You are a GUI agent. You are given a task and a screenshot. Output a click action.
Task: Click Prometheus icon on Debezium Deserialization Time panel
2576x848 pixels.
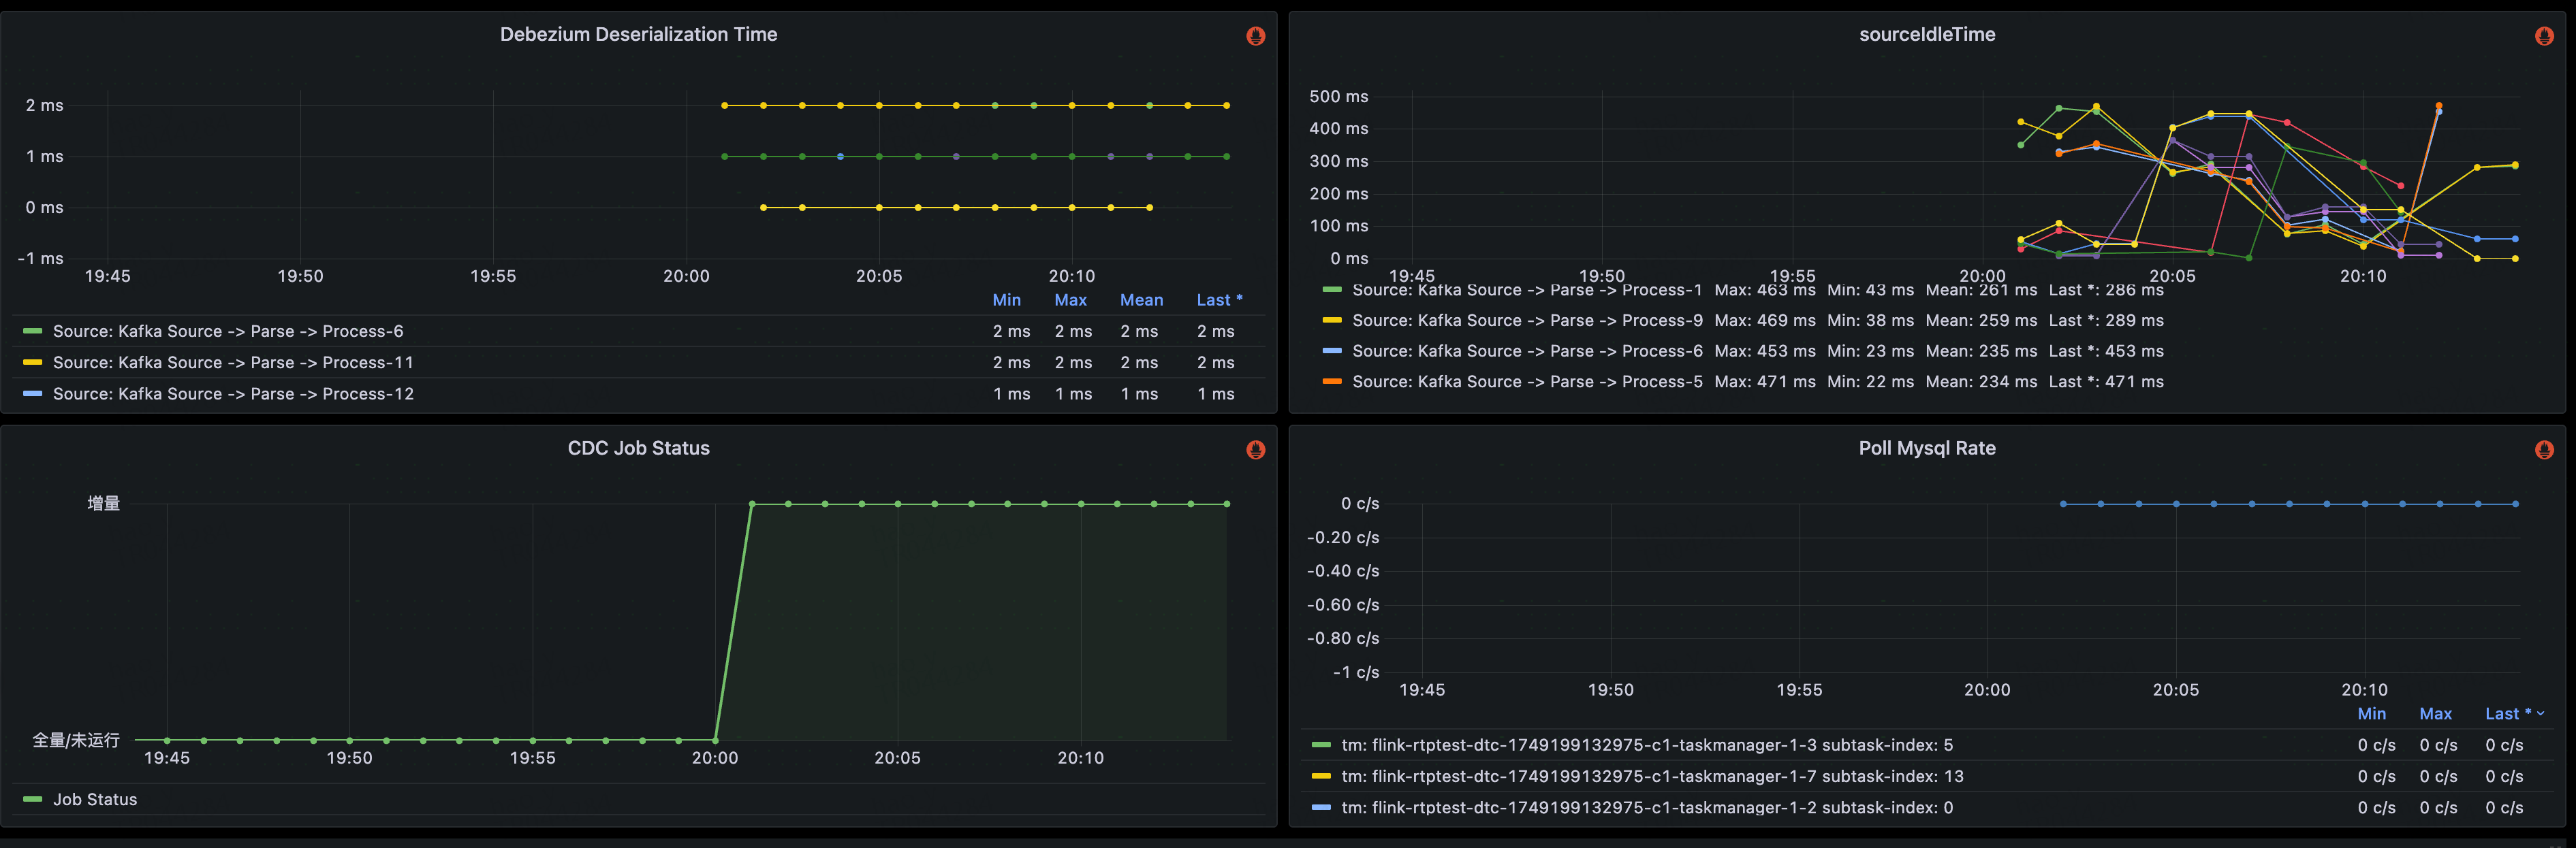tap(1255, 36)
